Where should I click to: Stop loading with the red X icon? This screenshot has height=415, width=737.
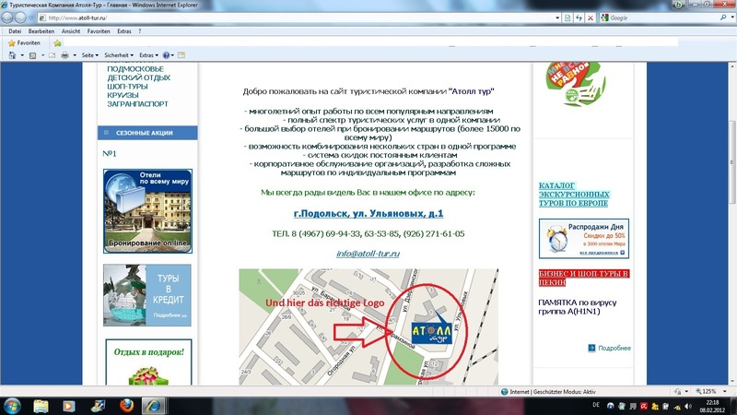click(591, 18)
